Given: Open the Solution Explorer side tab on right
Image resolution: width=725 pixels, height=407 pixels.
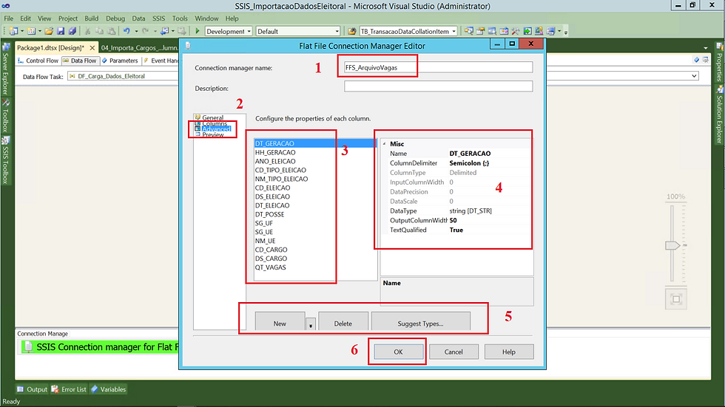Looking at the screenshot, I should click(719, 115).
